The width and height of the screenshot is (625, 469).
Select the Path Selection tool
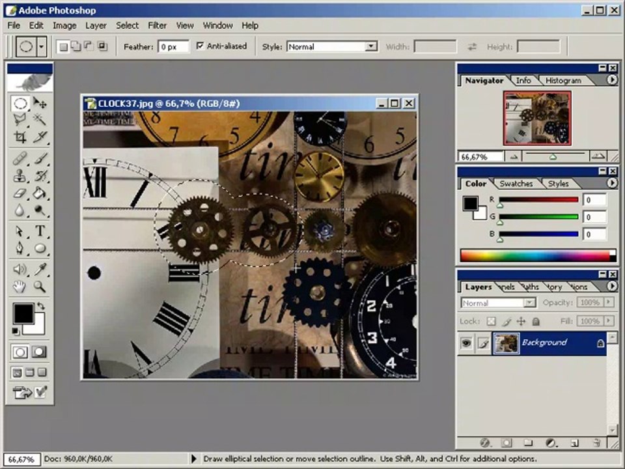pos(20,231)
